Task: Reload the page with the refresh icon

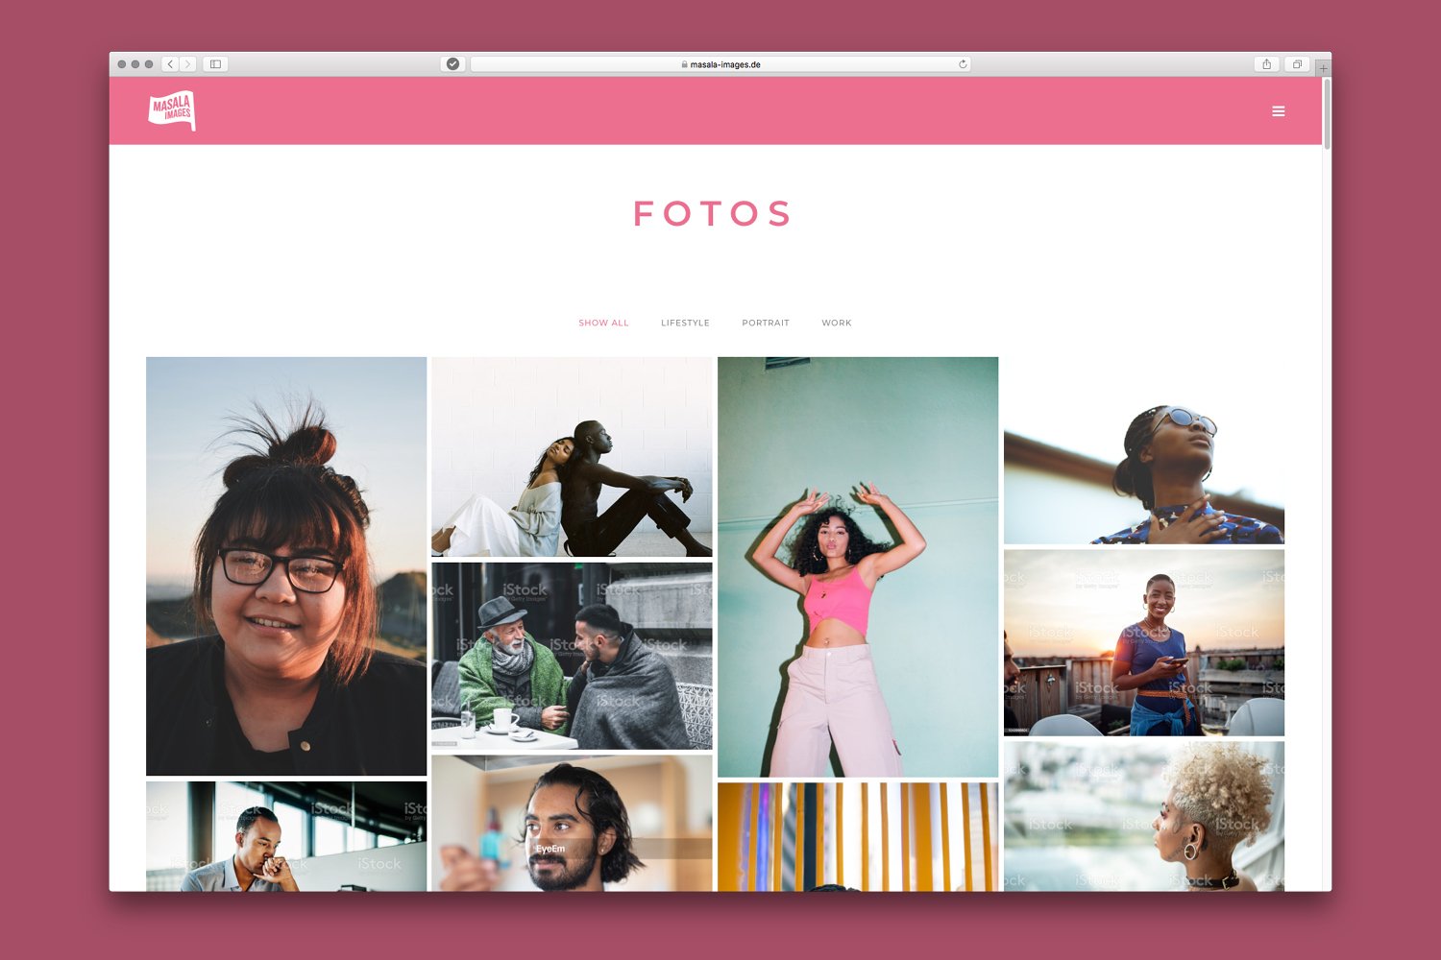Action: click(963, 64)
